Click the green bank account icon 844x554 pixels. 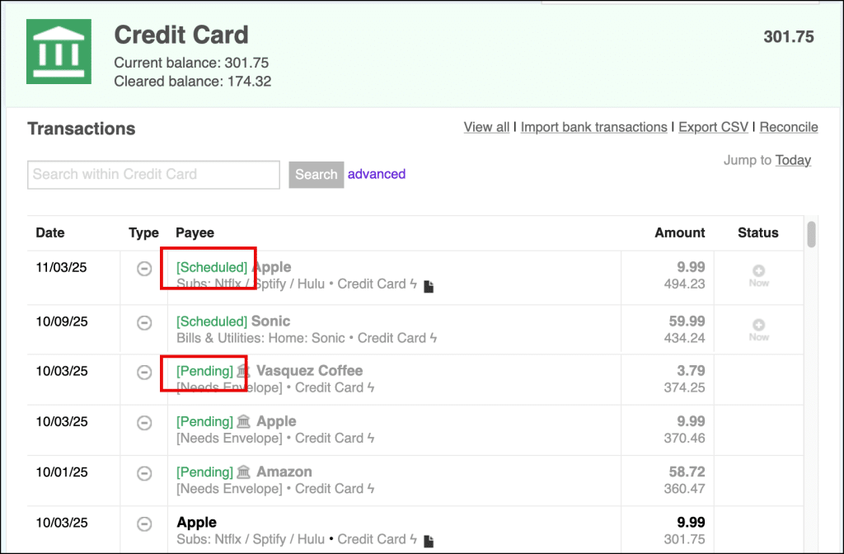pyautogui.click(x=59, y=51)
